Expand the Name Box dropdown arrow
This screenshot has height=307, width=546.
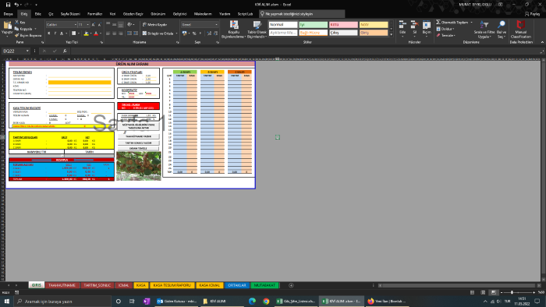tap(27, 51)
